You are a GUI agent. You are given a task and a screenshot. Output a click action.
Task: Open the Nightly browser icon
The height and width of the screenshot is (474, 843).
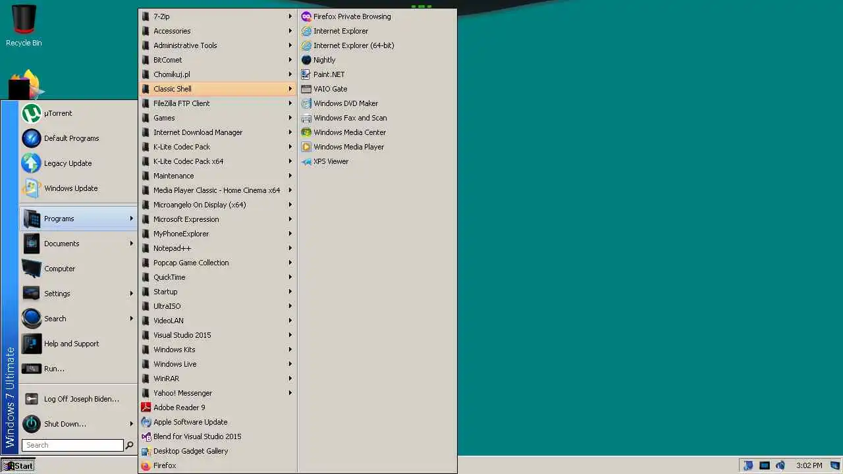tap(306, 60)
